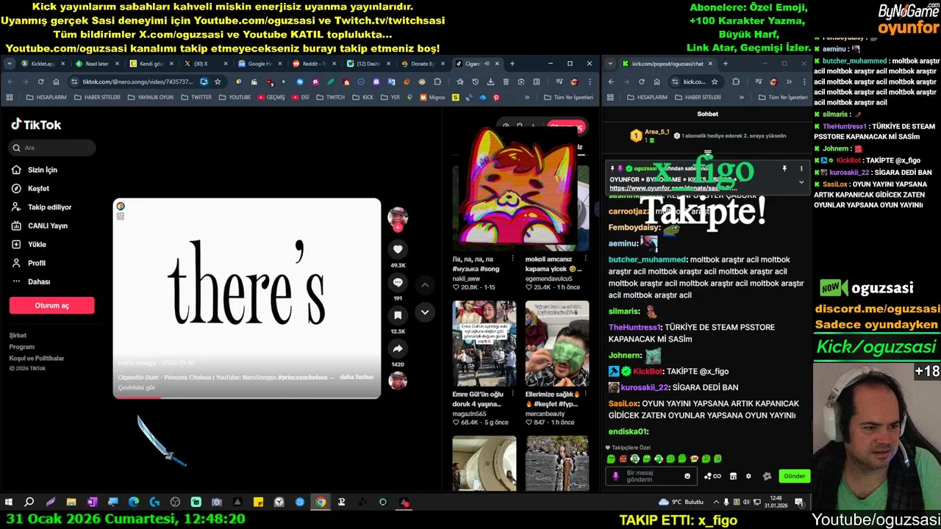
Task: Open Ellerimize sağlık green mask video thumbnail
Action: point(557,344)
